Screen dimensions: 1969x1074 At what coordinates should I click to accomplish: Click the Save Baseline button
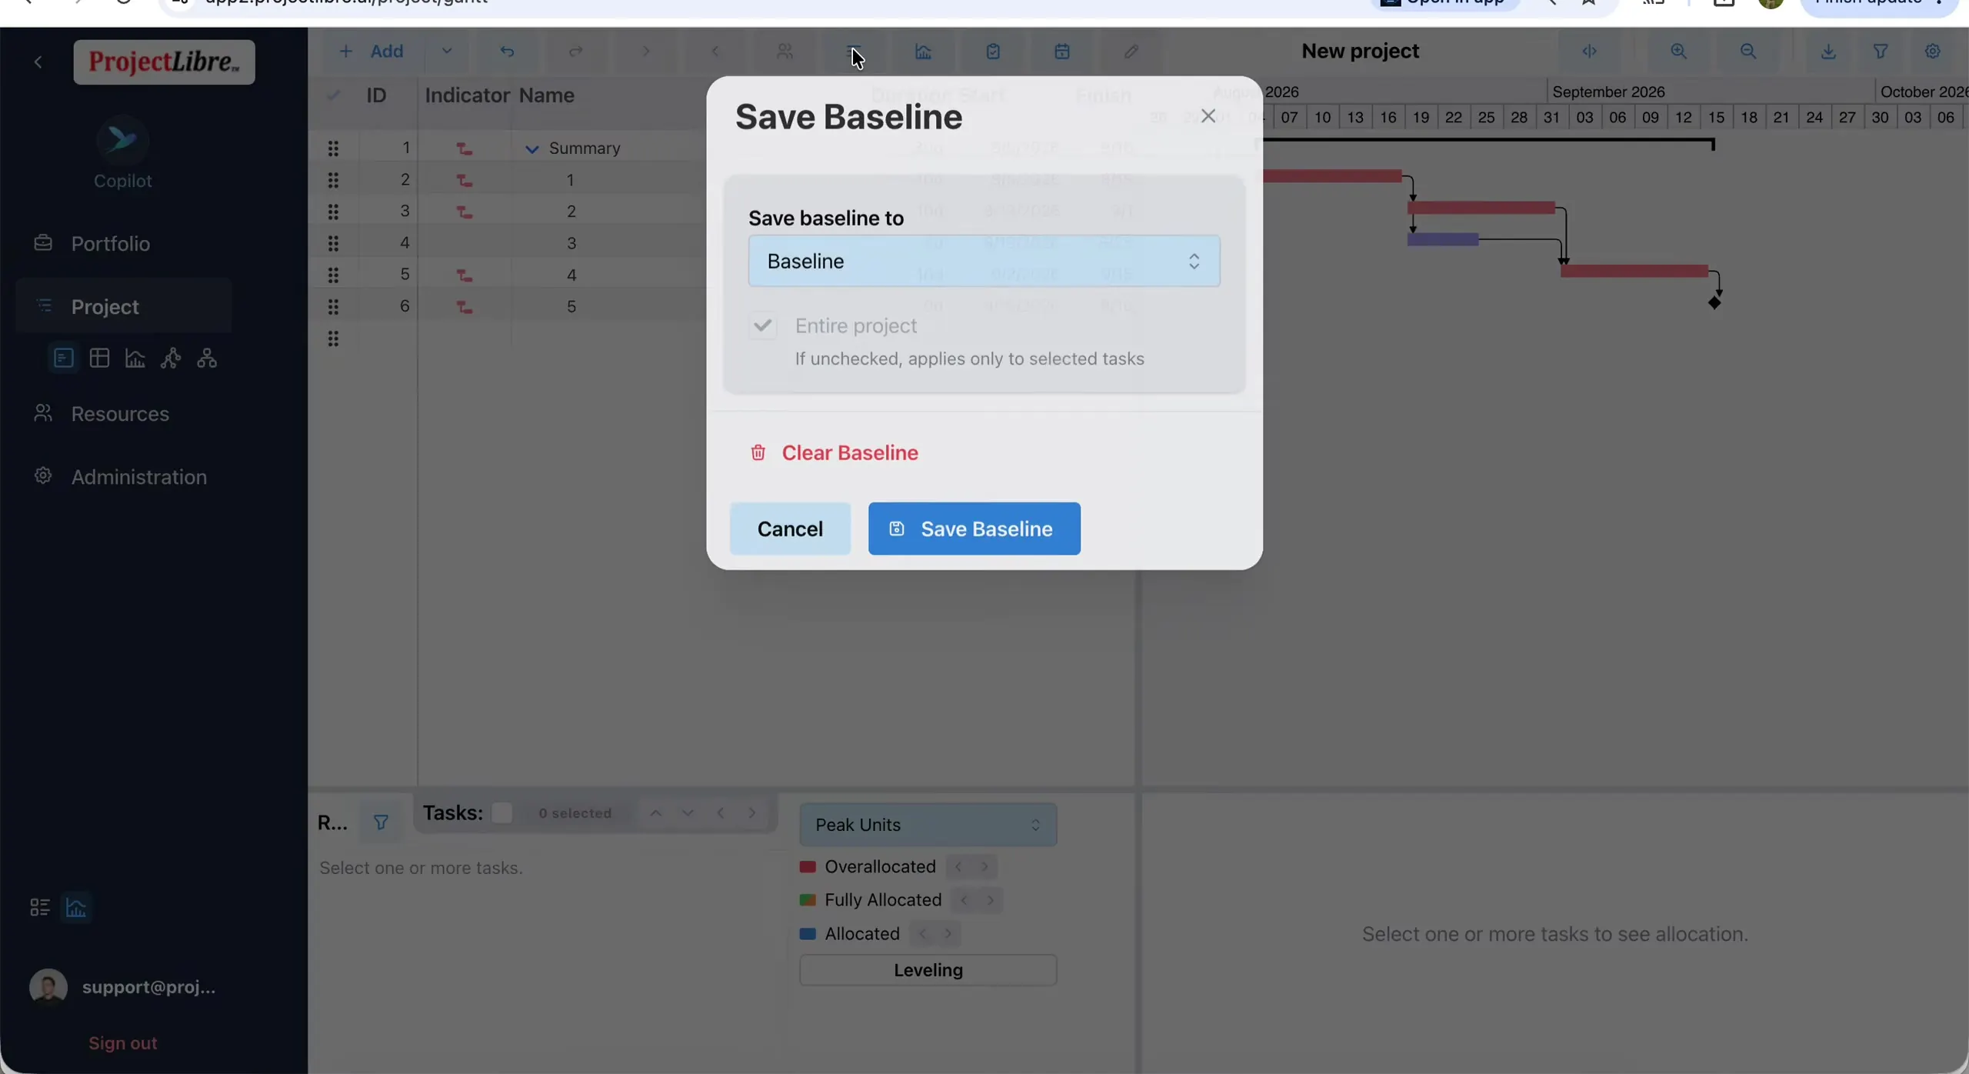point(974,529)
